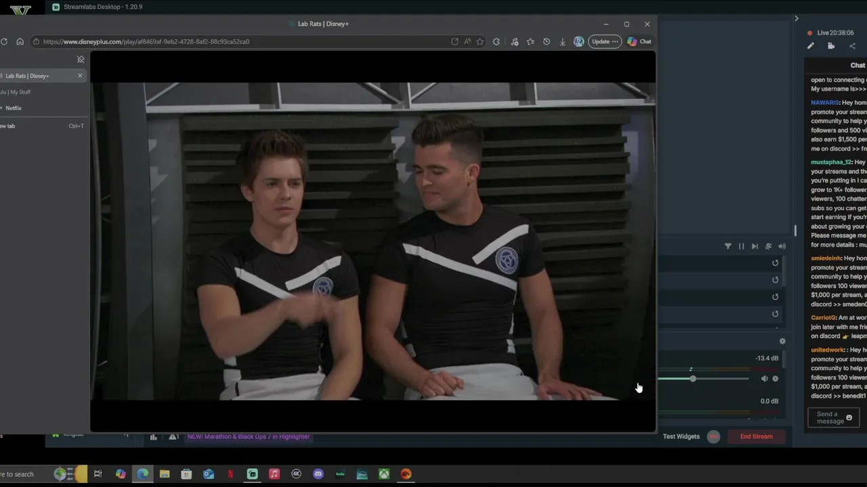Click the fourth refresh icon in list

coord(776,314)
